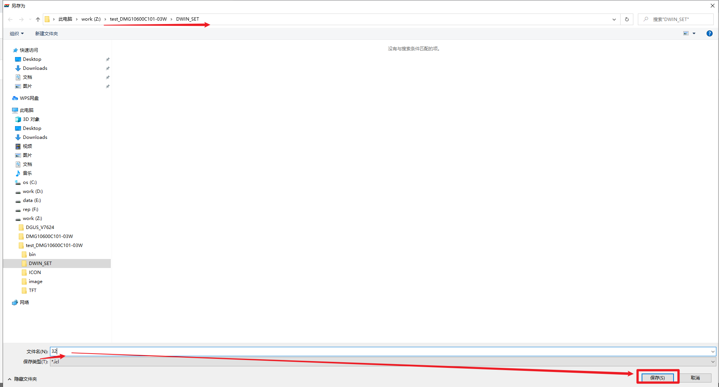Select drive work (D:)
The image size is (719, 387).
point(33,191)
